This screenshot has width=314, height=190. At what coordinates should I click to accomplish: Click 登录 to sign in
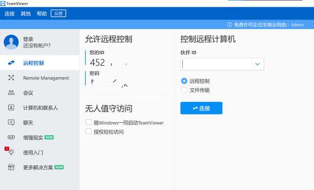pyautogui.click(x=28, y=39)
